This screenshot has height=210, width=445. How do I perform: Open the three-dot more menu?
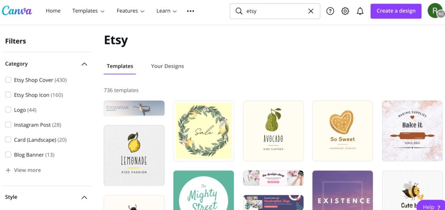click(190, 11)
